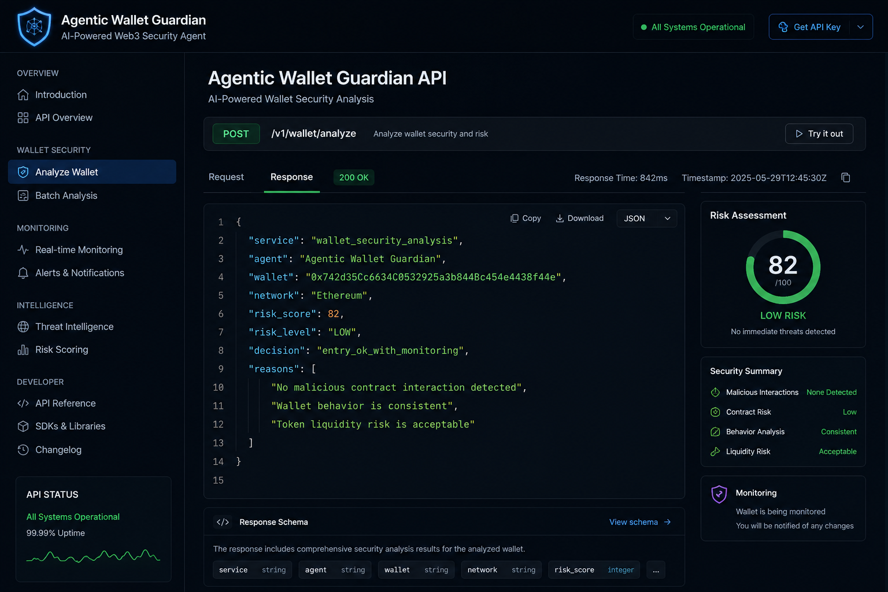Select the Response tab

291,177
